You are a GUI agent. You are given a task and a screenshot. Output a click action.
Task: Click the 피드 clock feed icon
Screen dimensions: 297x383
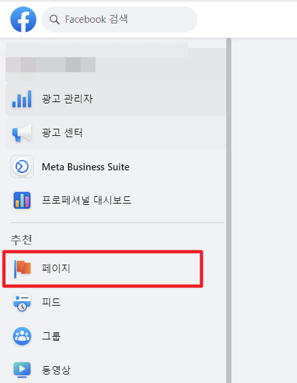(x=22, y=302)
